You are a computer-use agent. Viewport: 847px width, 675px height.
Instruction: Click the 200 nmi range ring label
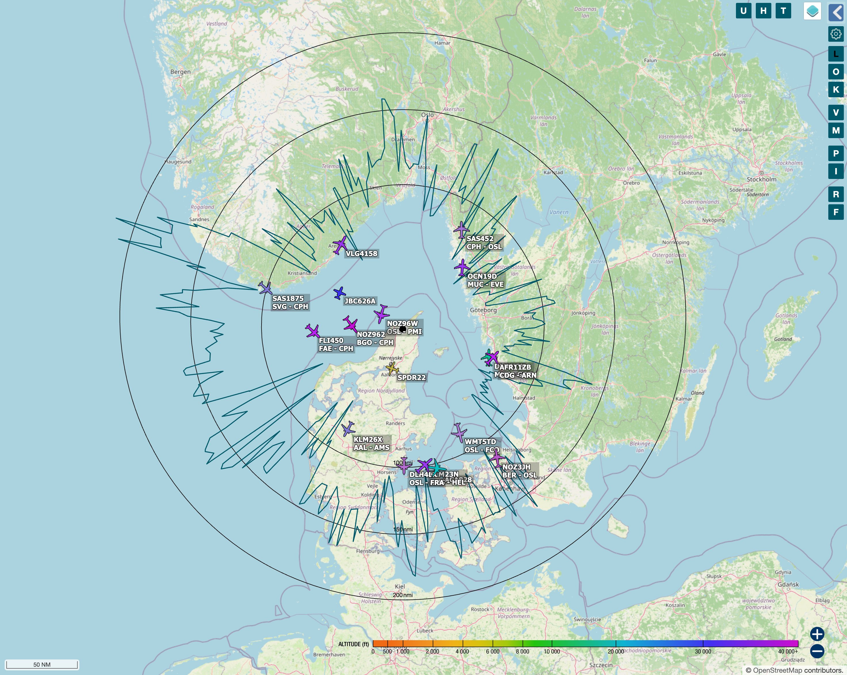point(403,595)
